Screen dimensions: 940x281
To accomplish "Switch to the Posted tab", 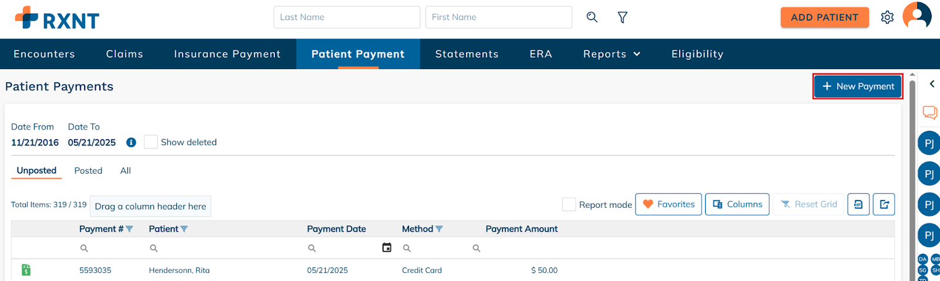I will [88, 171].
